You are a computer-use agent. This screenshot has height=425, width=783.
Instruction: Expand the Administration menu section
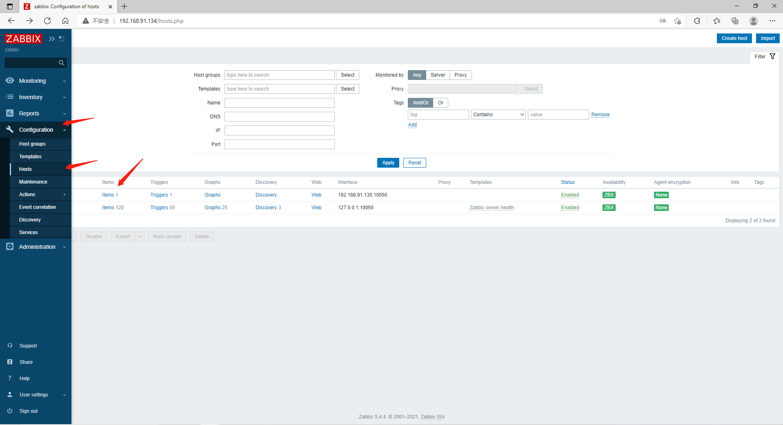[65, 247]
